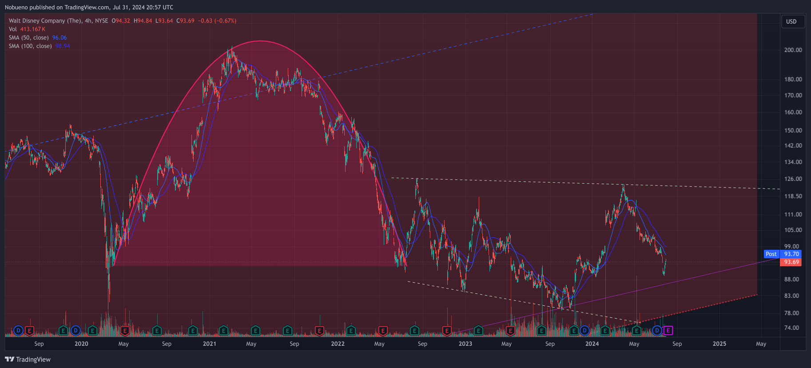Select the SMA (100, close) indicator legend
The image size is (811, 368).
(30, 46)
